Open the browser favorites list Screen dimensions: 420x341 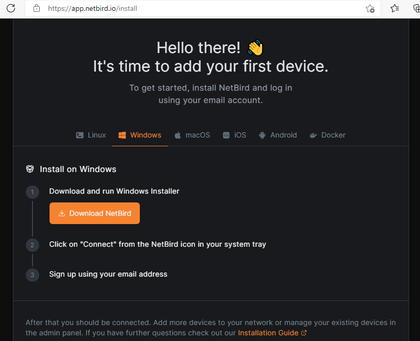(395, 8)
